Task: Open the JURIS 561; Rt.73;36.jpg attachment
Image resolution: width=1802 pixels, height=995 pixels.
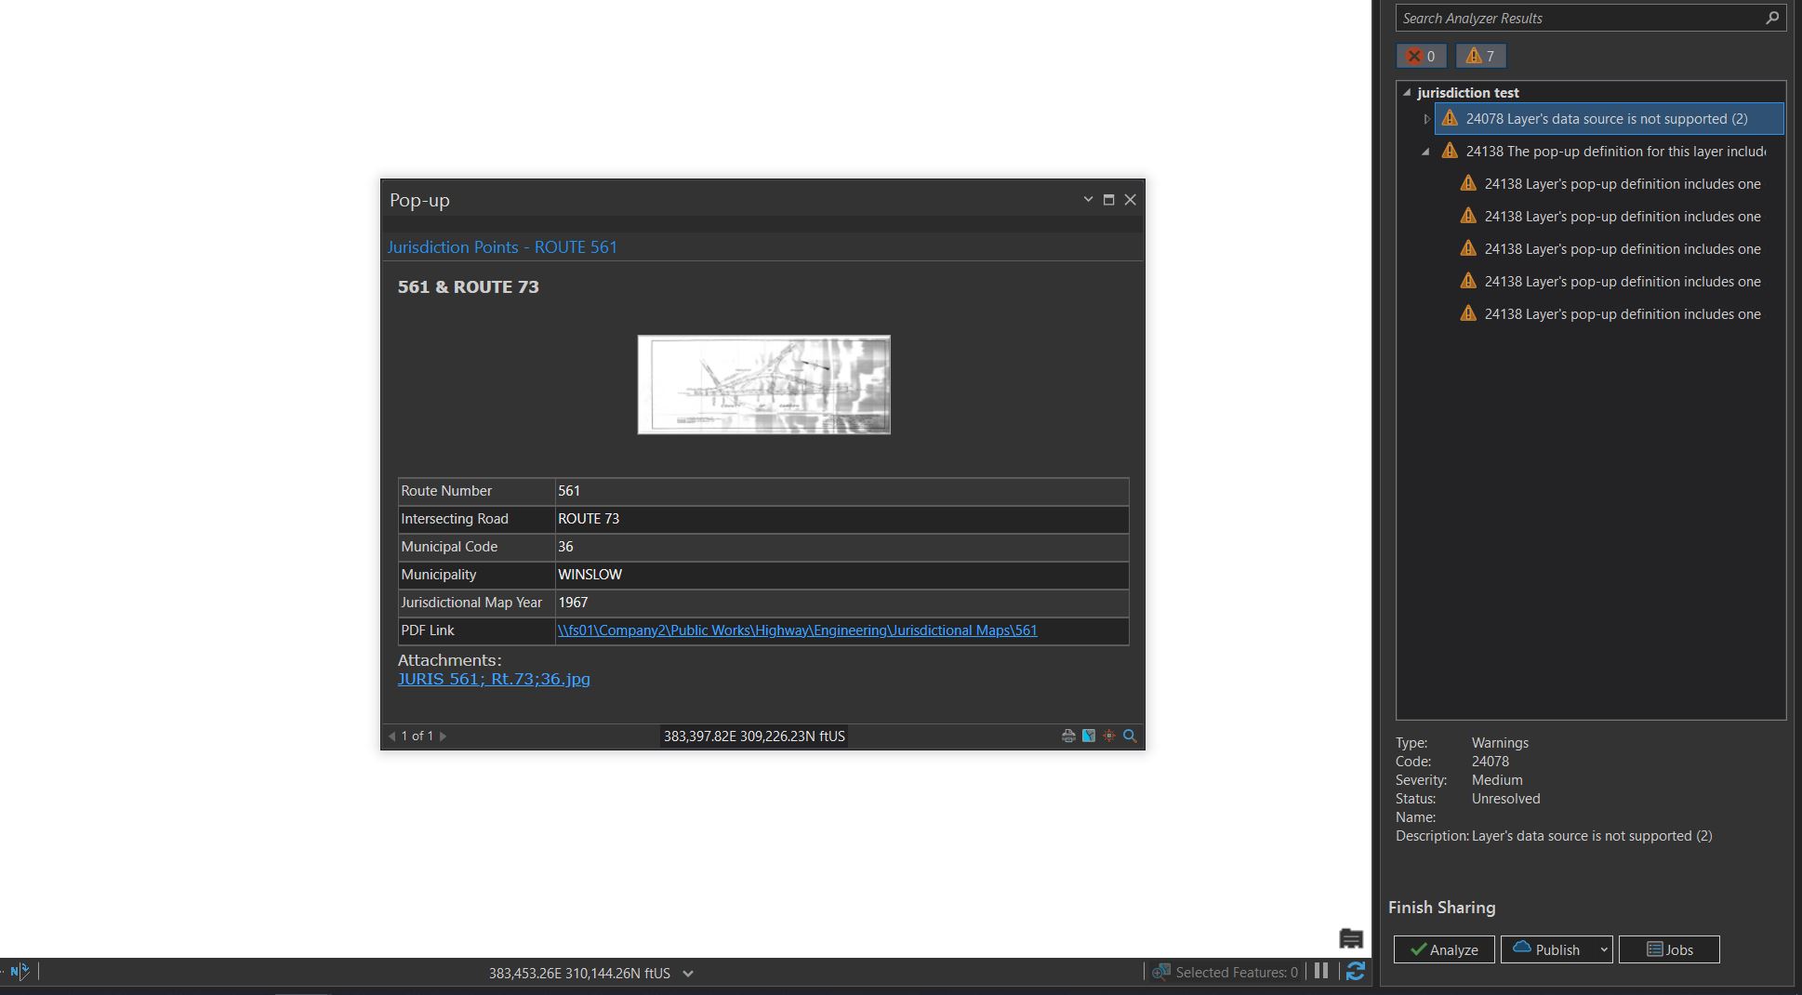Action: pos(494,679)
